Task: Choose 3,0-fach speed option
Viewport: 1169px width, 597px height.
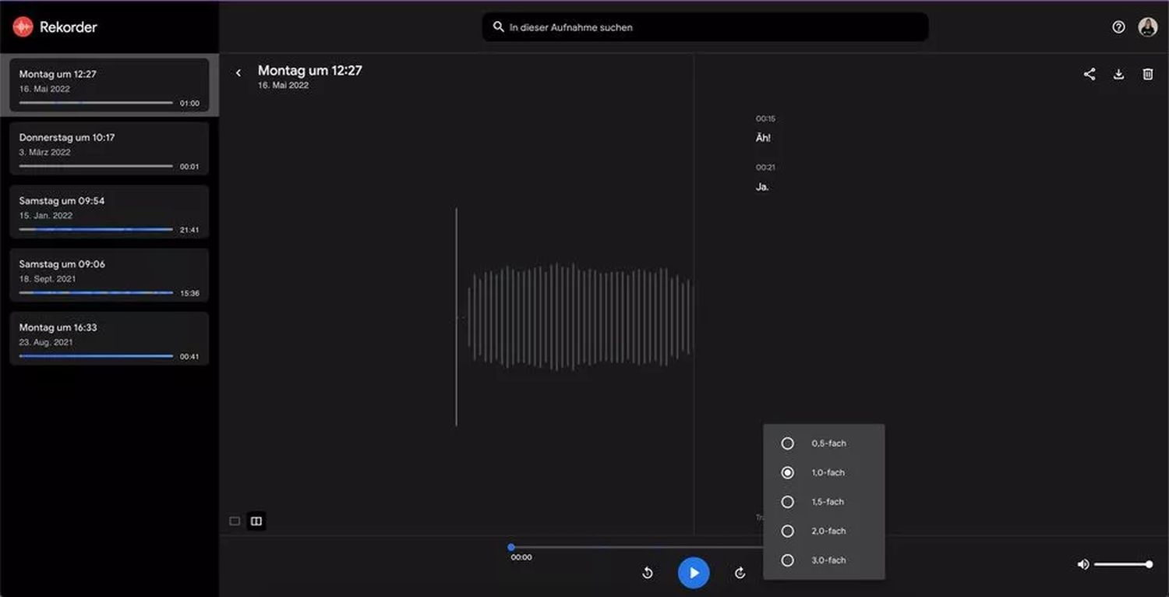Action: [788, 560]
